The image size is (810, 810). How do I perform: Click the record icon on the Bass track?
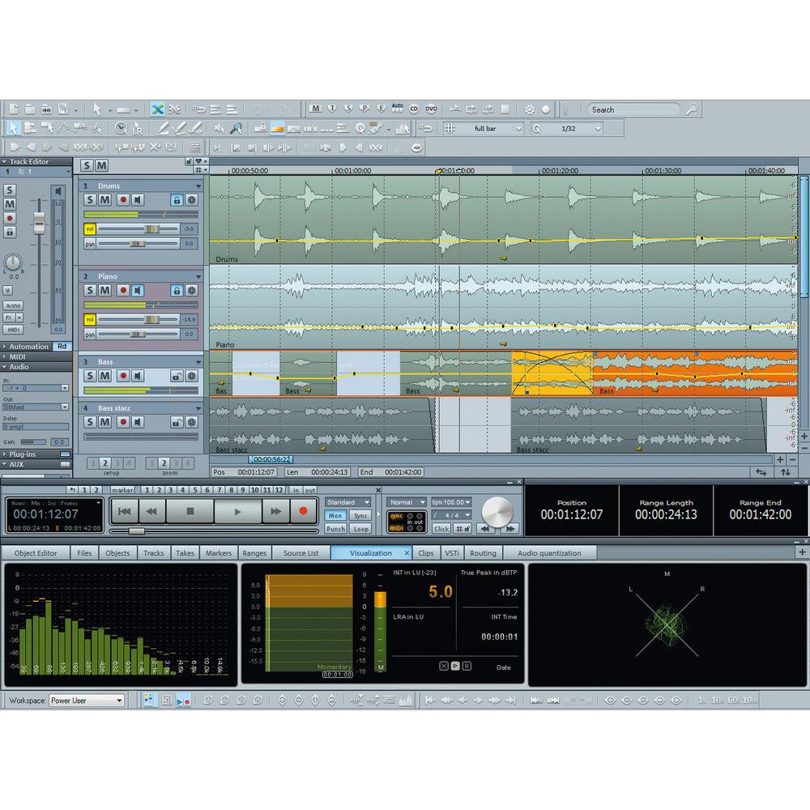[123, 375]
